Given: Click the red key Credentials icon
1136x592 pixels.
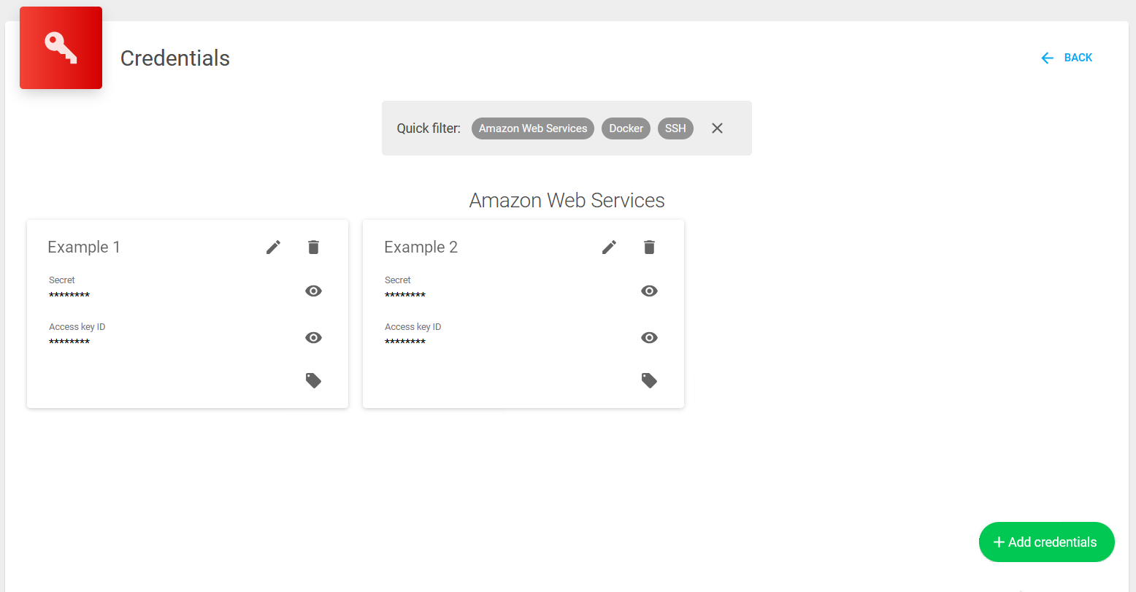Looking at the screenshot, I should 61,47.
